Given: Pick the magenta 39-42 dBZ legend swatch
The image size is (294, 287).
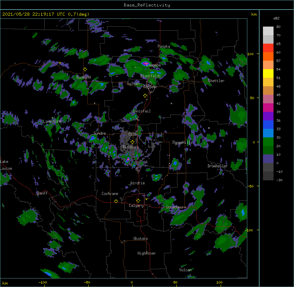Looking at the screenshot, I should 268,107.
